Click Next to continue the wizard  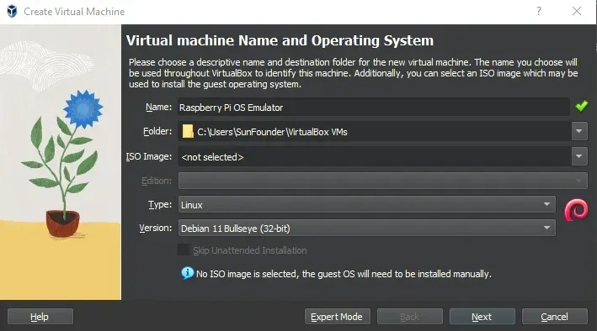tap(482, 317)
